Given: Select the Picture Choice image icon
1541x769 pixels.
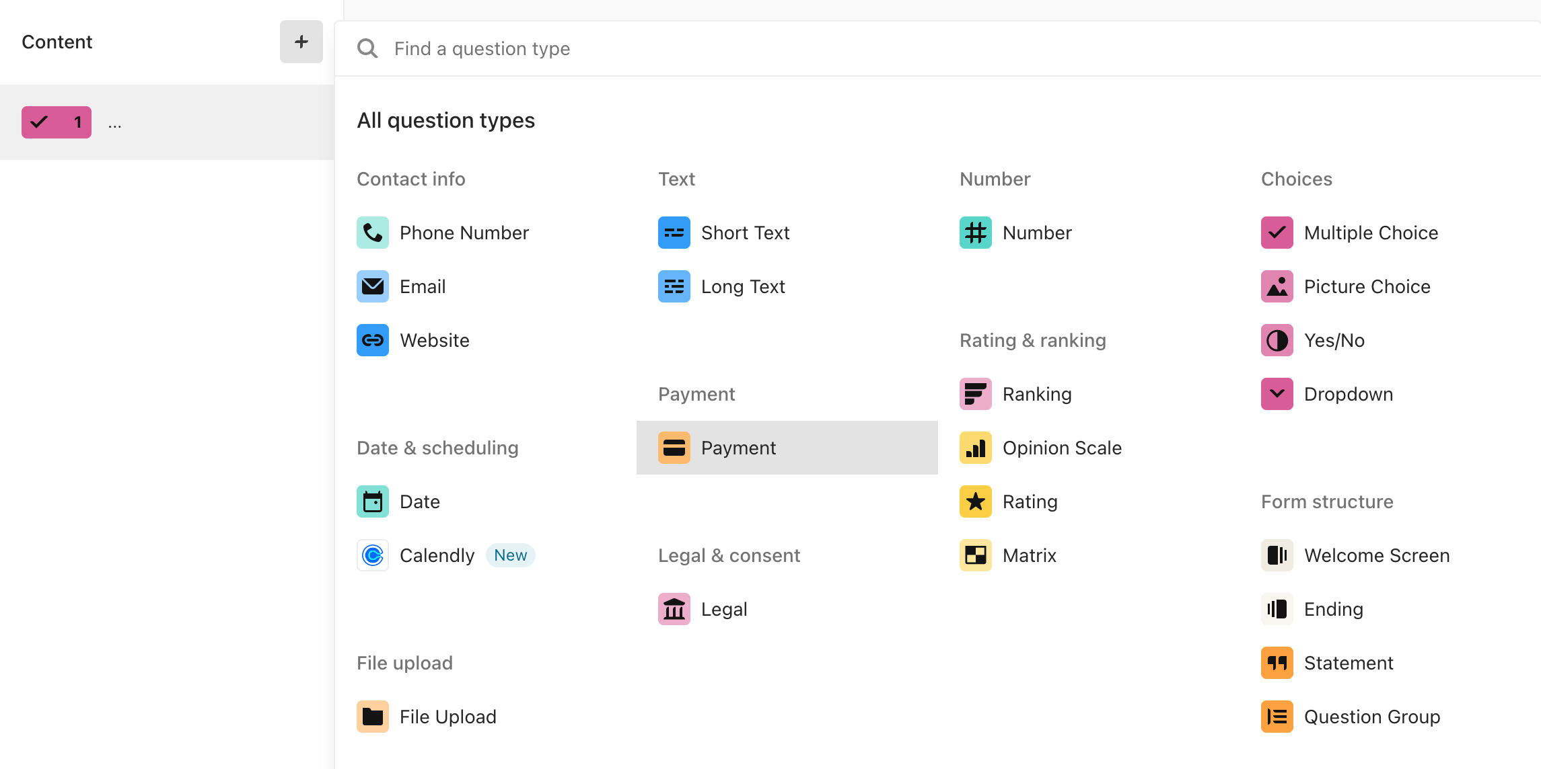Looking at the screenshot, I should coord(1277,286).
